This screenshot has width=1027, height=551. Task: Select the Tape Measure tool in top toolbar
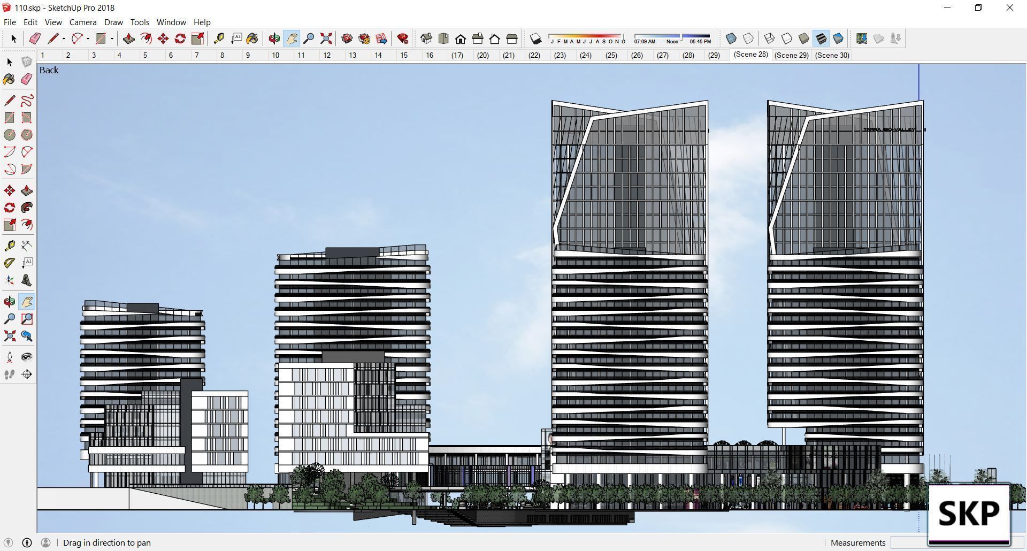(x=219, y=39)
